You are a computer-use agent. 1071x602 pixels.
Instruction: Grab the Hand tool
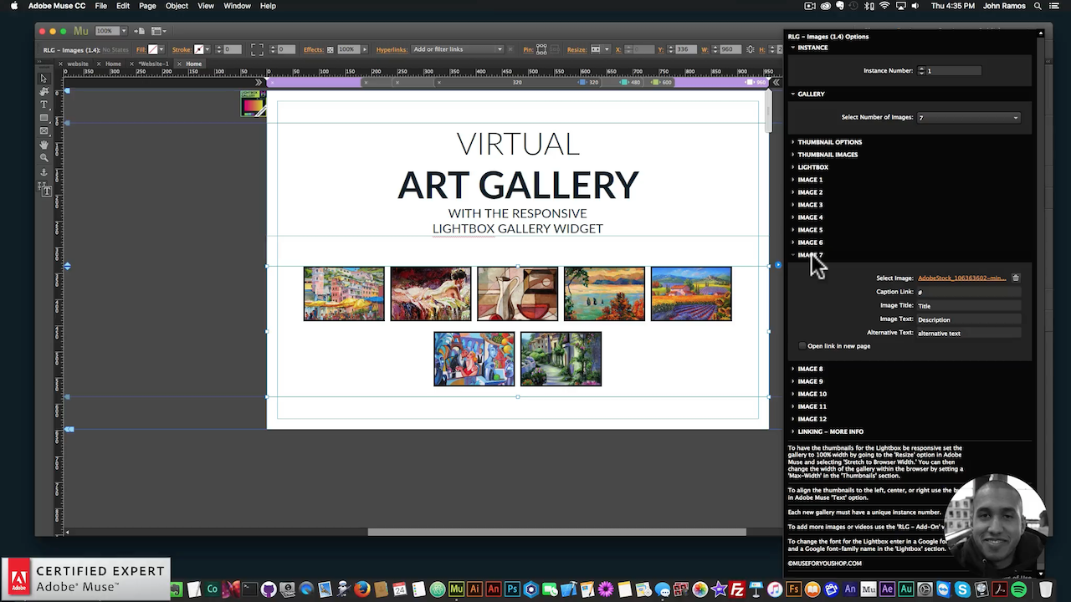tap(44, 143)
